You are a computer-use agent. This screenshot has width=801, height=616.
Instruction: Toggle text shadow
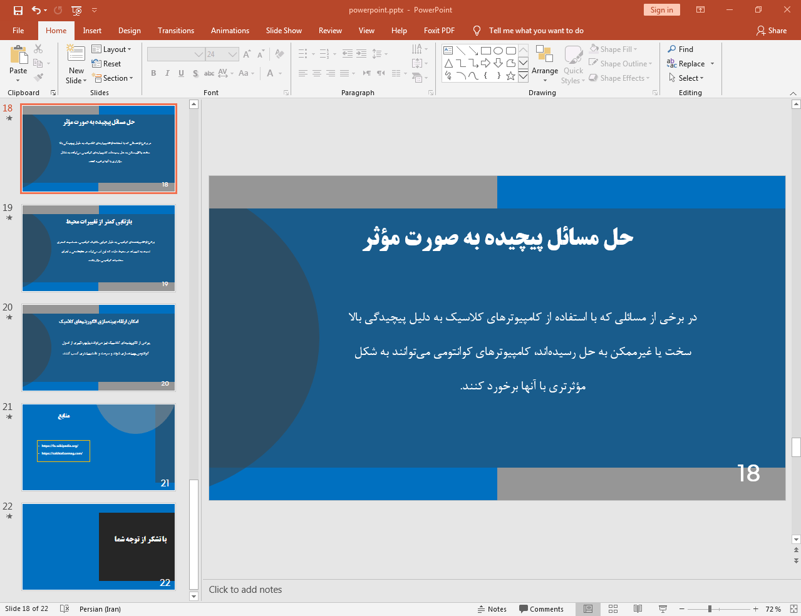[x=195, y=73]
